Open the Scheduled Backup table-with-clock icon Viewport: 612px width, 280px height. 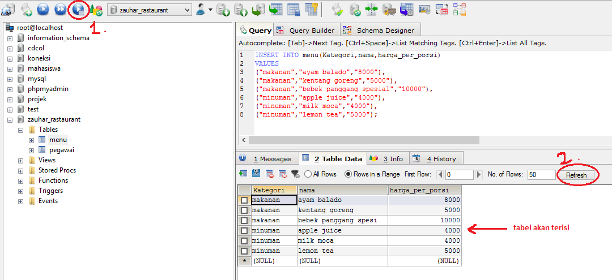(407, 10)
